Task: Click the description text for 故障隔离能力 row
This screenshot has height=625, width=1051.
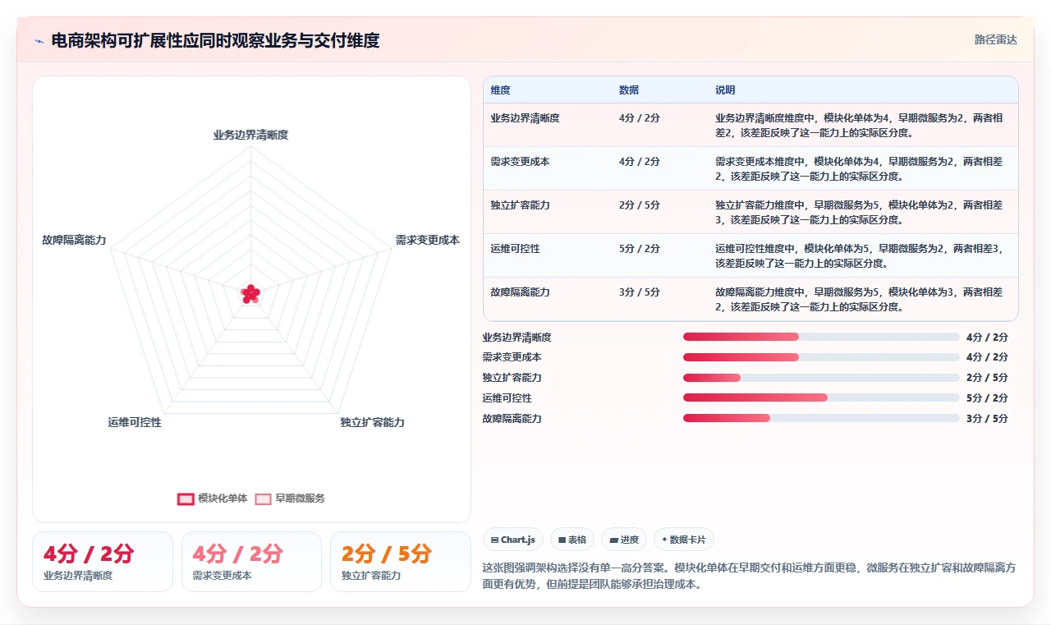Action: pos(859,299)
